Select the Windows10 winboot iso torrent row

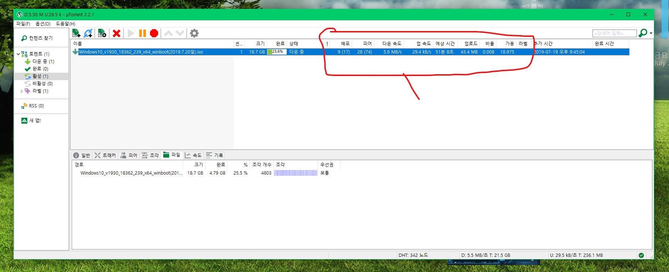tap(350, 52)
